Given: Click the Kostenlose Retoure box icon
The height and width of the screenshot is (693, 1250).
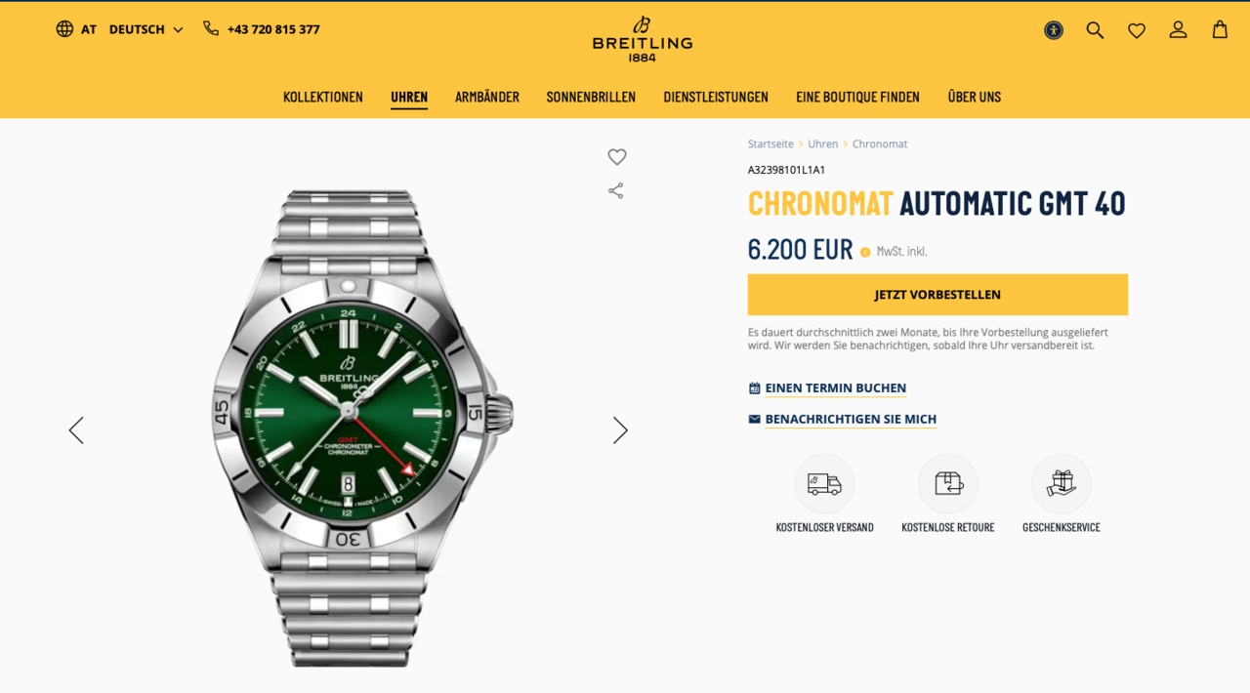Looking at the screenshot, I should [948, 484].
